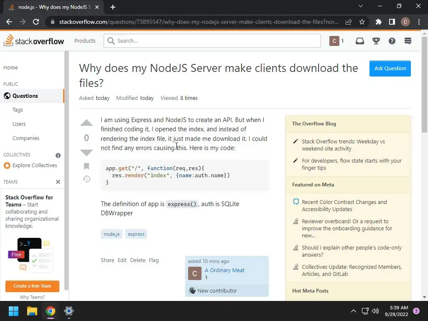View site security lock information
The height and width of the screenshot is (321, 428).
click(53, 22)
